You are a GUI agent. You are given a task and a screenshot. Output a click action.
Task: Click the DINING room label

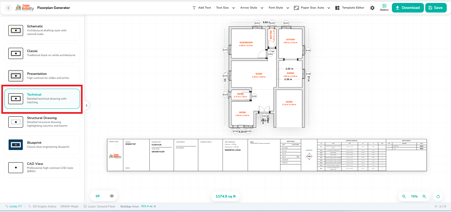(290, 73)
